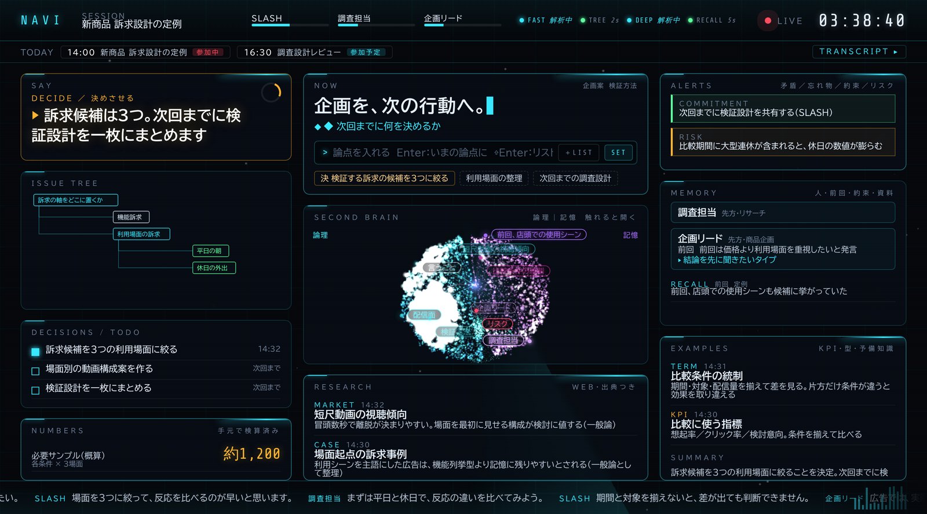Check off 訴求候補を3つの利用場面に絞る

coord(35,351)
